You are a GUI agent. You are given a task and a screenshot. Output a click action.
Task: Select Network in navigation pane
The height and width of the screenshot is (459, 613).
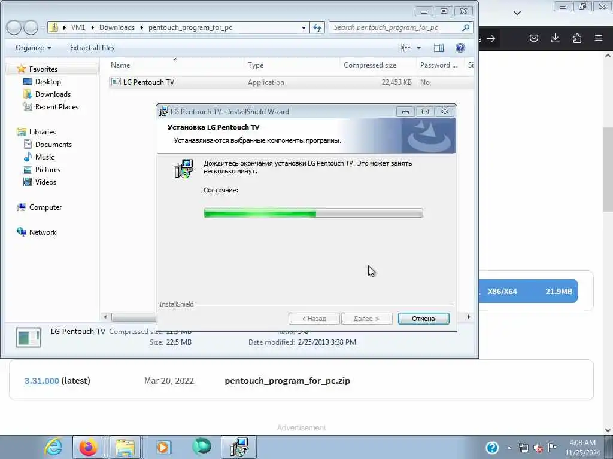tap(43, 232)
